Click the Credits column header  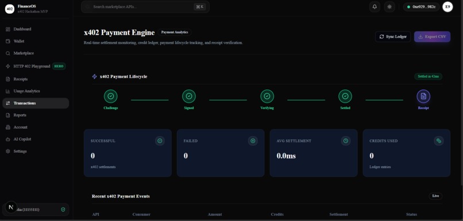(x=277, y=215)
